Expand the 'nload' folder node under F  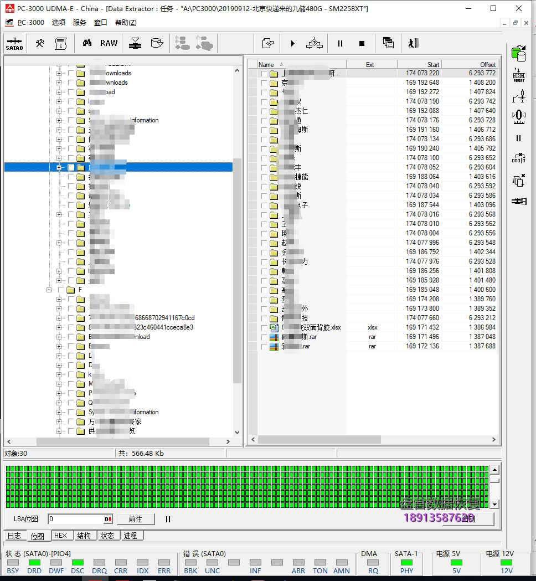click(x=59, y=337)
